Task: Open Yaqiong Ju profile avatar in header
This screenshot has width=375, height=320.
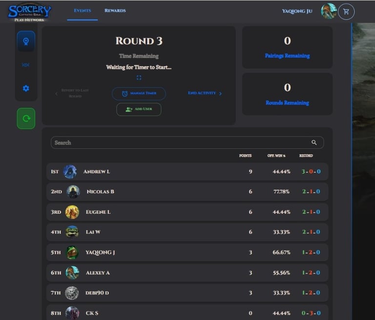Action: click(329, 11)
